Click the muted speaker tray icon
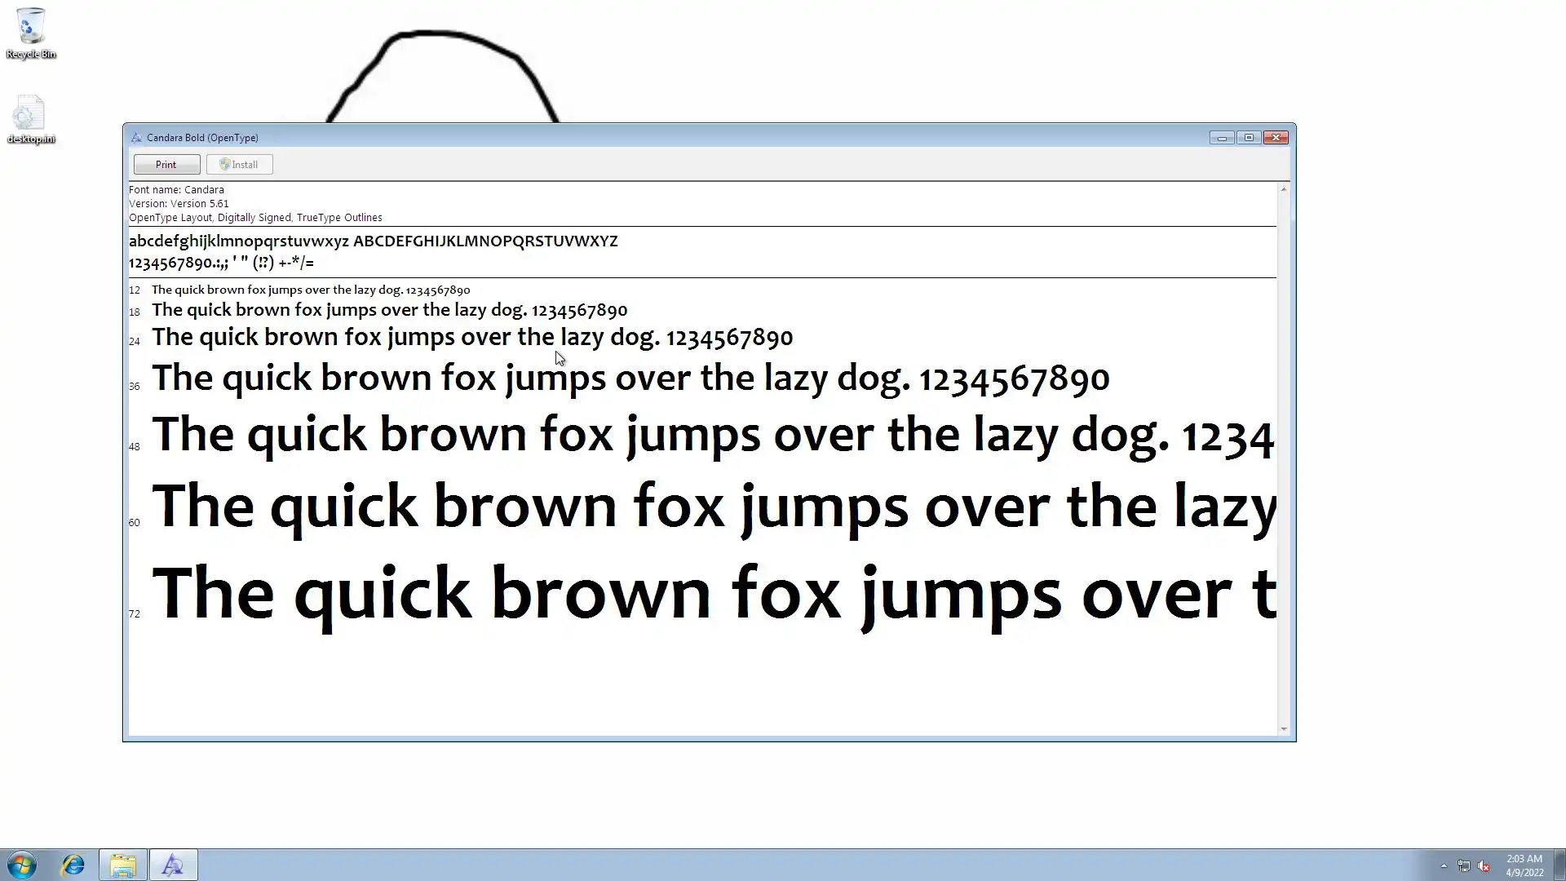 (x=1484, y=866)
